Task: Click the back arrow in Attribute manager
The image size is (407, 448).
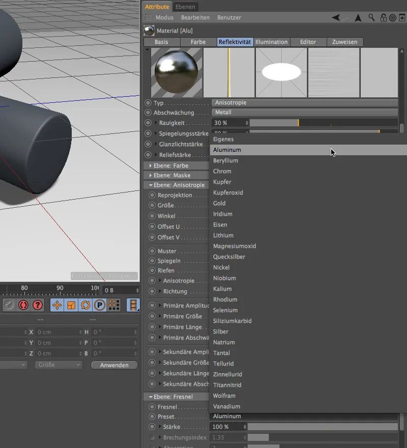Action: click(336, 18)
